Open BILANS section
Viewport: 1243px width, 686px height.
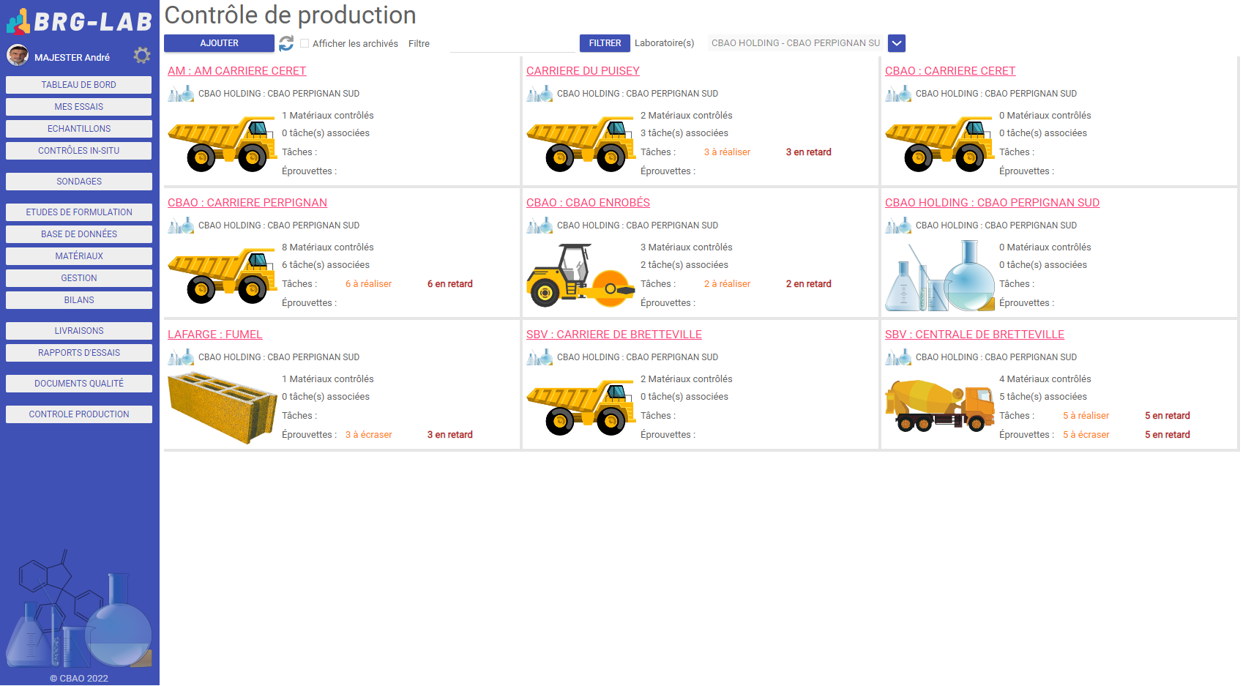coord(79,300)
